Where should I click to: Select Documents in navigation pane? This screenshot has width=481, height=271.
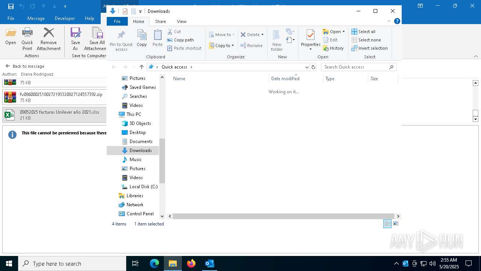click(137, 142)
